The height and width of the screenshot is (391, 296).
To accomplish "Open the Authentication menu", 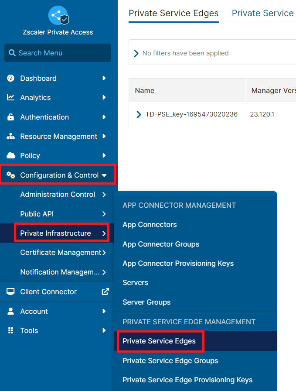I will point(58,117).
